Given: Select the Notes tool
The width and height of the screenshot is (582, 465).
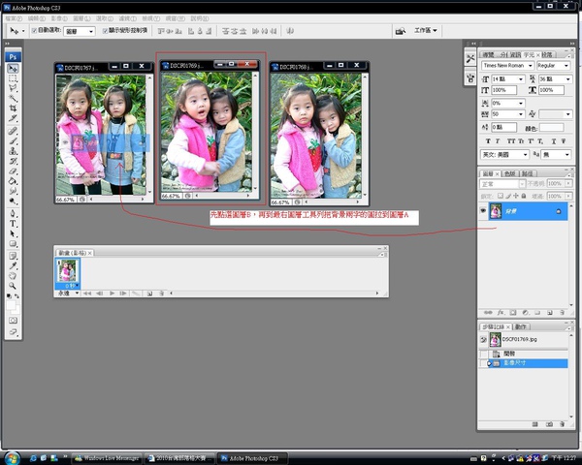Looking at the screenshot, I should point(13,256).
